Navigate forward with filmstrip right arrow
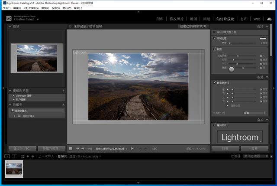The width and height of the screenshot is (277, 186). tap(33, 156)
